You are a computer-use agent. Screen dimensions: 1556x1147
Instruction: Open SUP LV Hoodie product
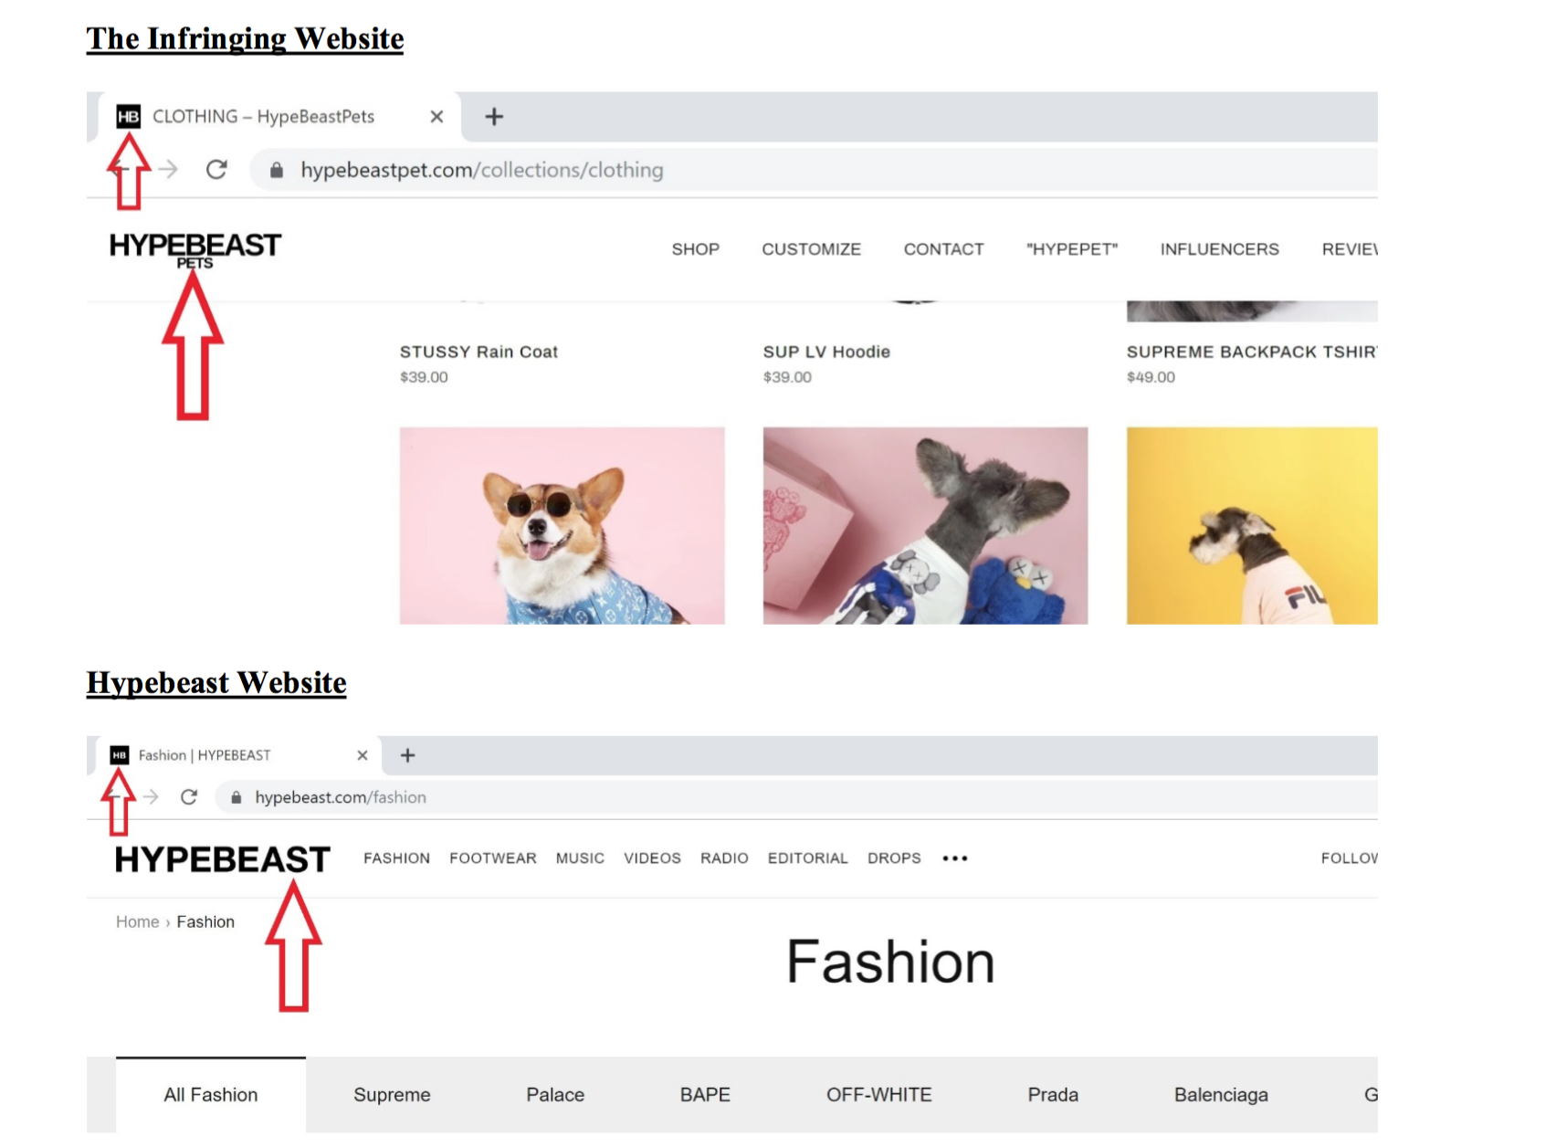tap(826, 352)
